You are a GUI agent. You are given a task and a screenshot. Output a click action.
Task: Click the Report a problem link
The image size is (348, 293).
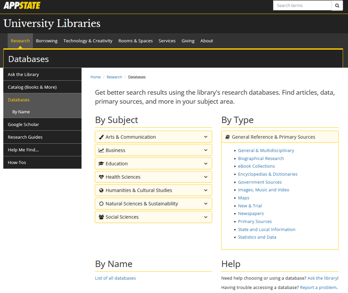pos(318,287)
